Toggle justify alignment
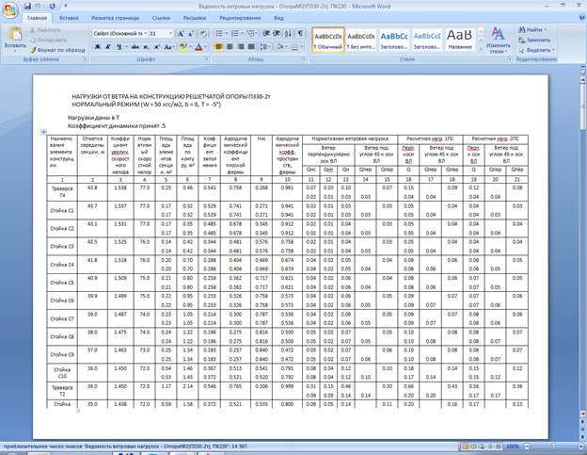Screen dimensions: 587x455 tap(251, 47)
